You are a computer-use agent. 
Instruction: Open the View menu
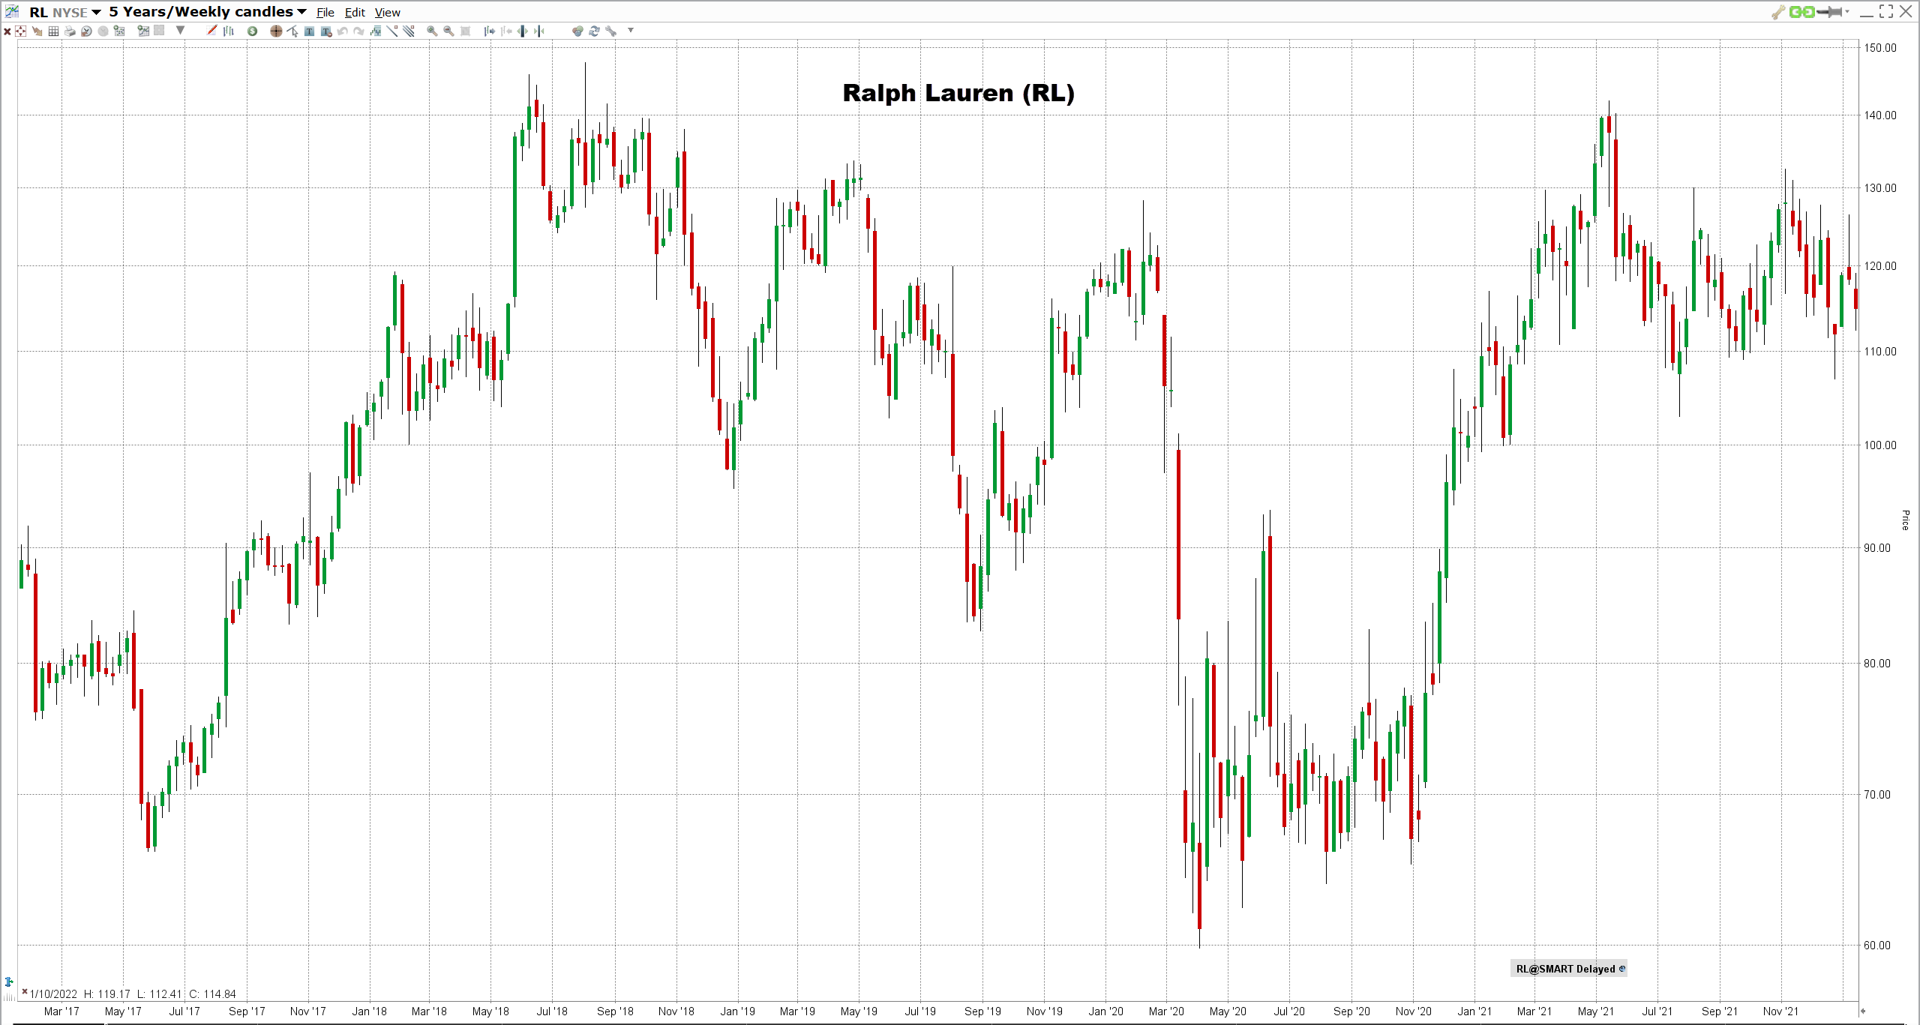388,13
